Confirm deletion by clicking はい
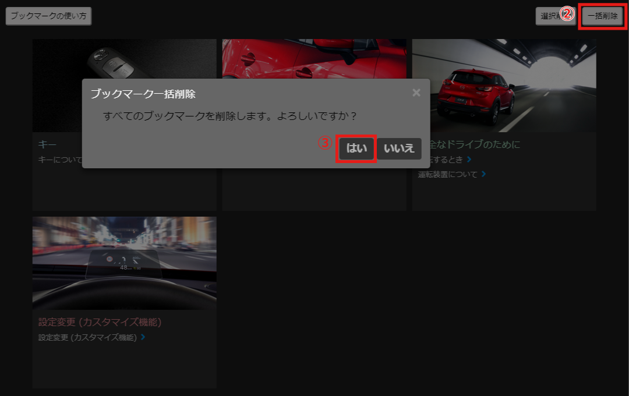Viewport: 629px width, 396px height. pos(356,148)
